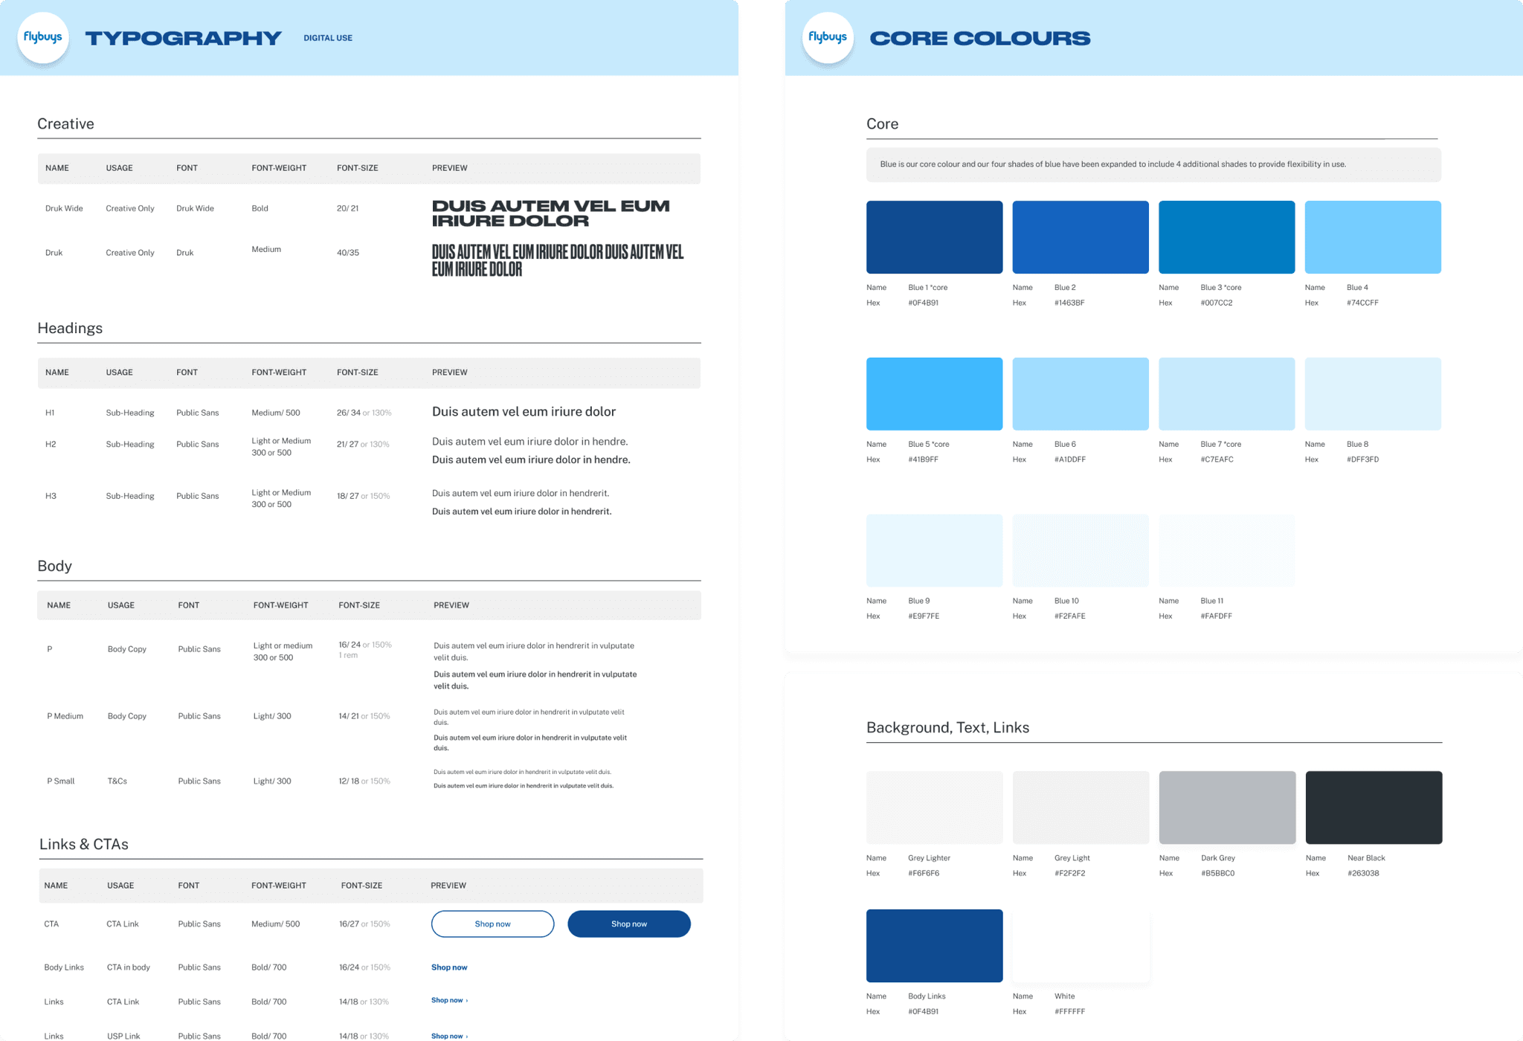Click the Druk Wide preview text

[550, 213]
